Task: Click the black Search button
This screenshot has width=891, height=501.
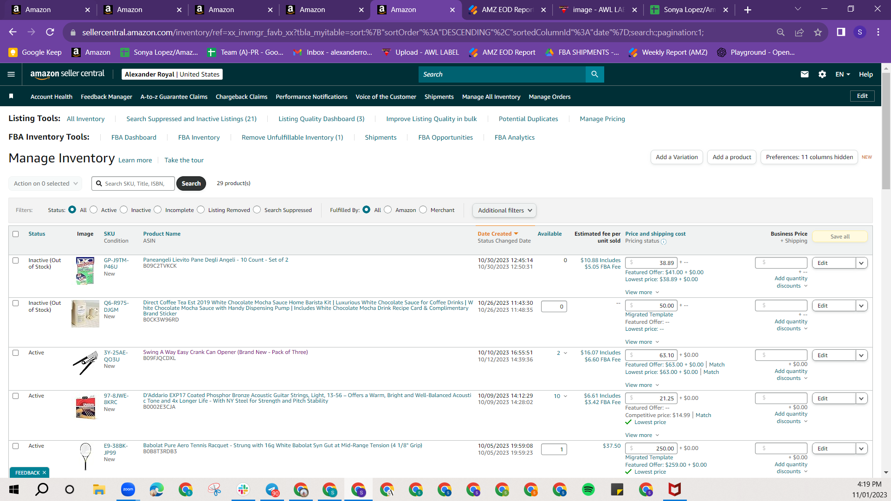Action: 191,183
